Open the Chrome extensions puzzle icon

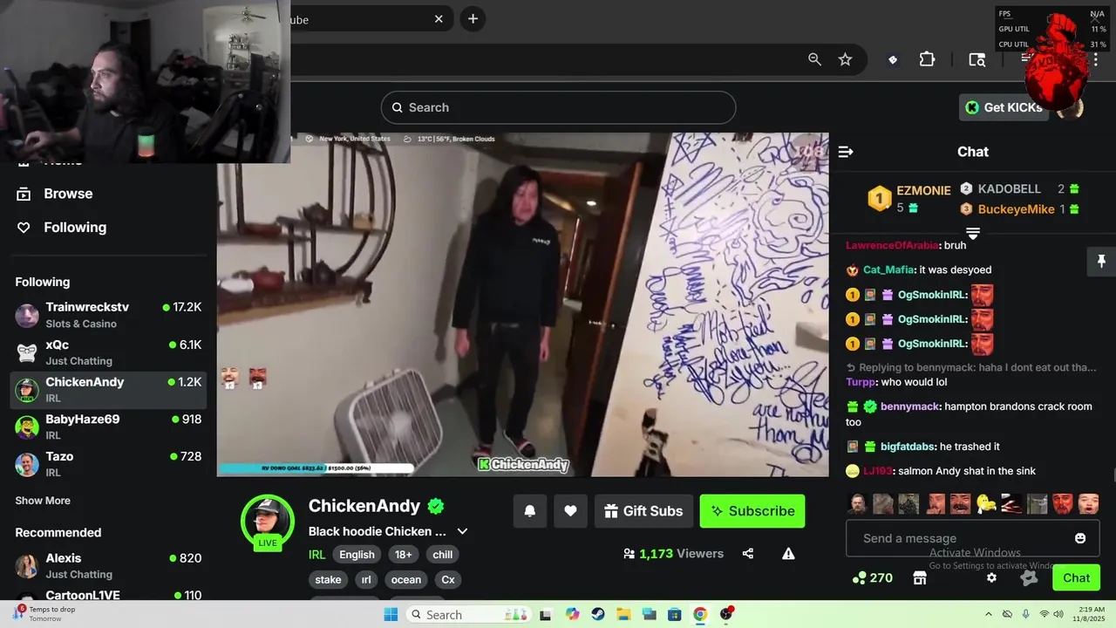(927, 59)
